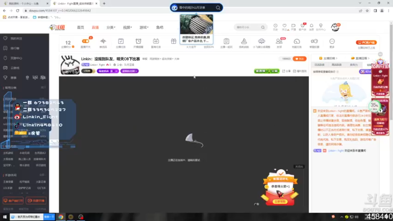The height and width of the screenshot is (221, 393).
Task: Open Chrome tab search chevron
Action: pos(360,3)
